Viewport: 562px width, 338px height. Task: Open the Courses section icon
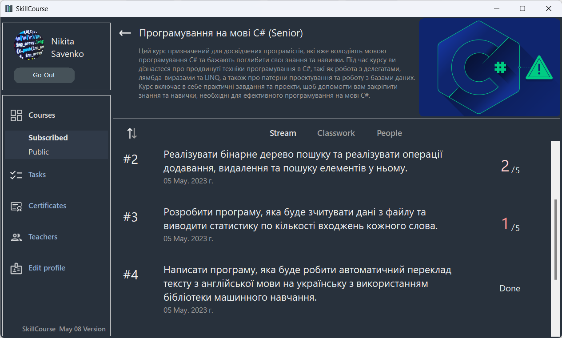click(x=16, y=115)
